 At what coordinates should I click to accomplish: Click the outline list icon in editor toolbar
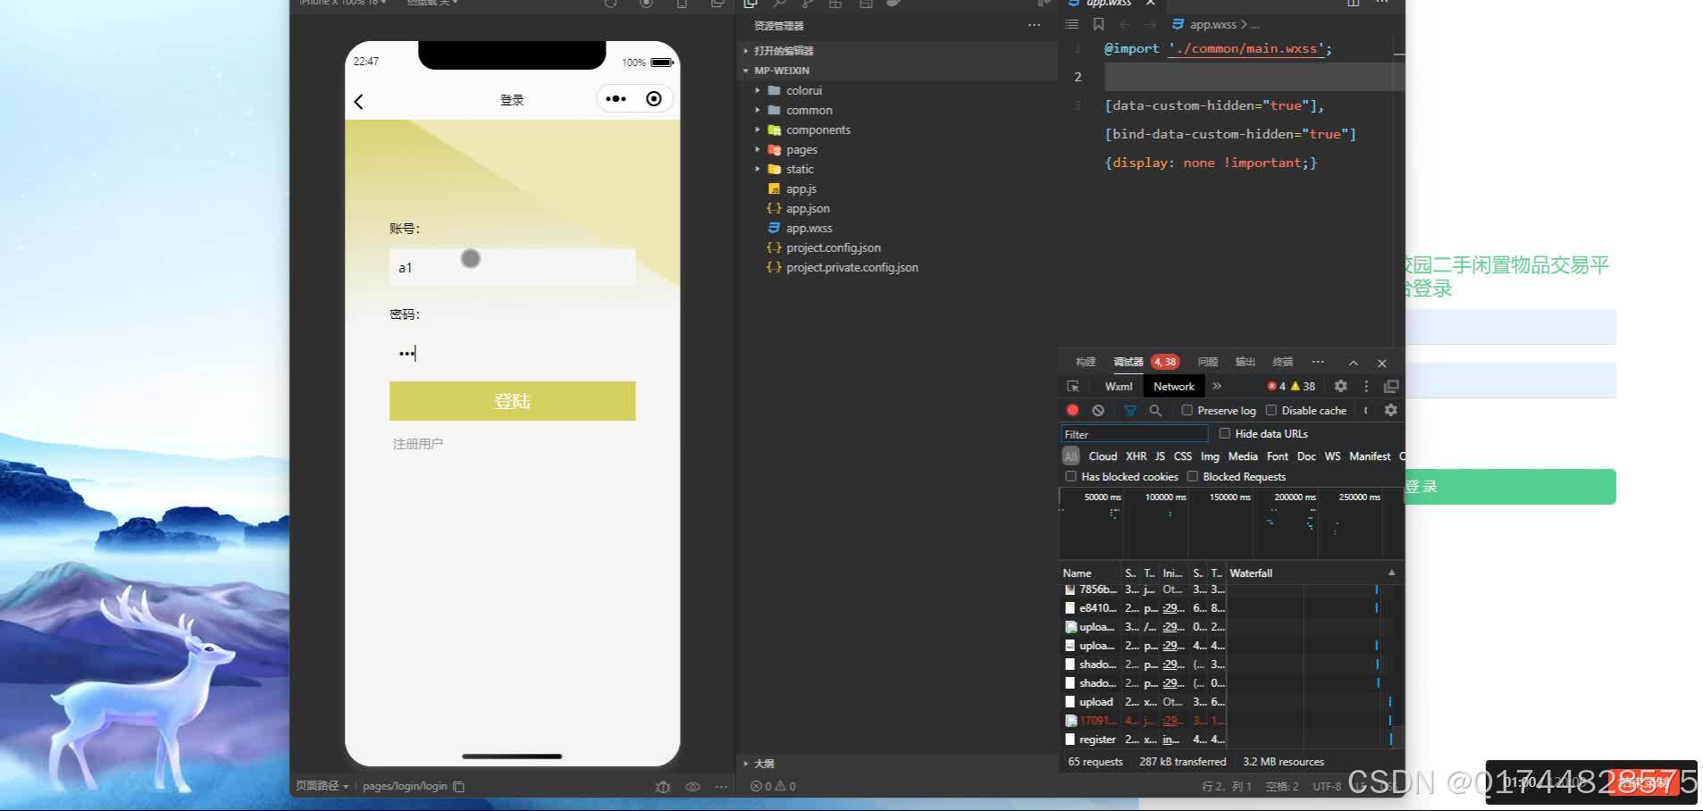(x=1072, y=24)
